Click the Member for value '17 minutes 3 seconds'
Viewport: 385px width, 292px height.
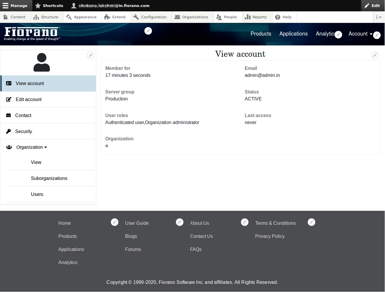coord(128,75)
